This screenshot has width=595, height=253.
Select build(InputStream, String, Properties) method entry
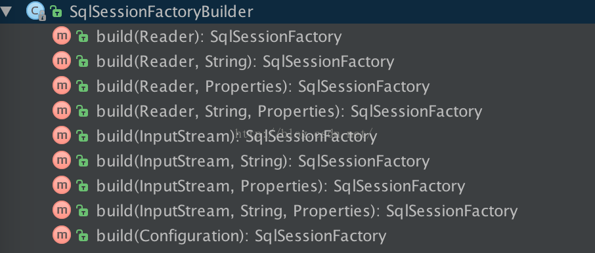point(307,211)
